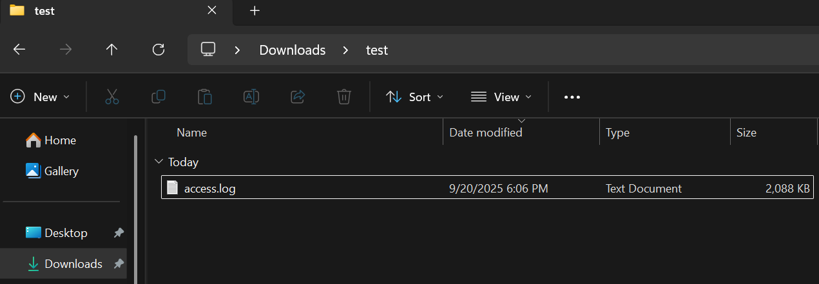
Task: Click the Delete trash can icon
Action: [343, 97]
